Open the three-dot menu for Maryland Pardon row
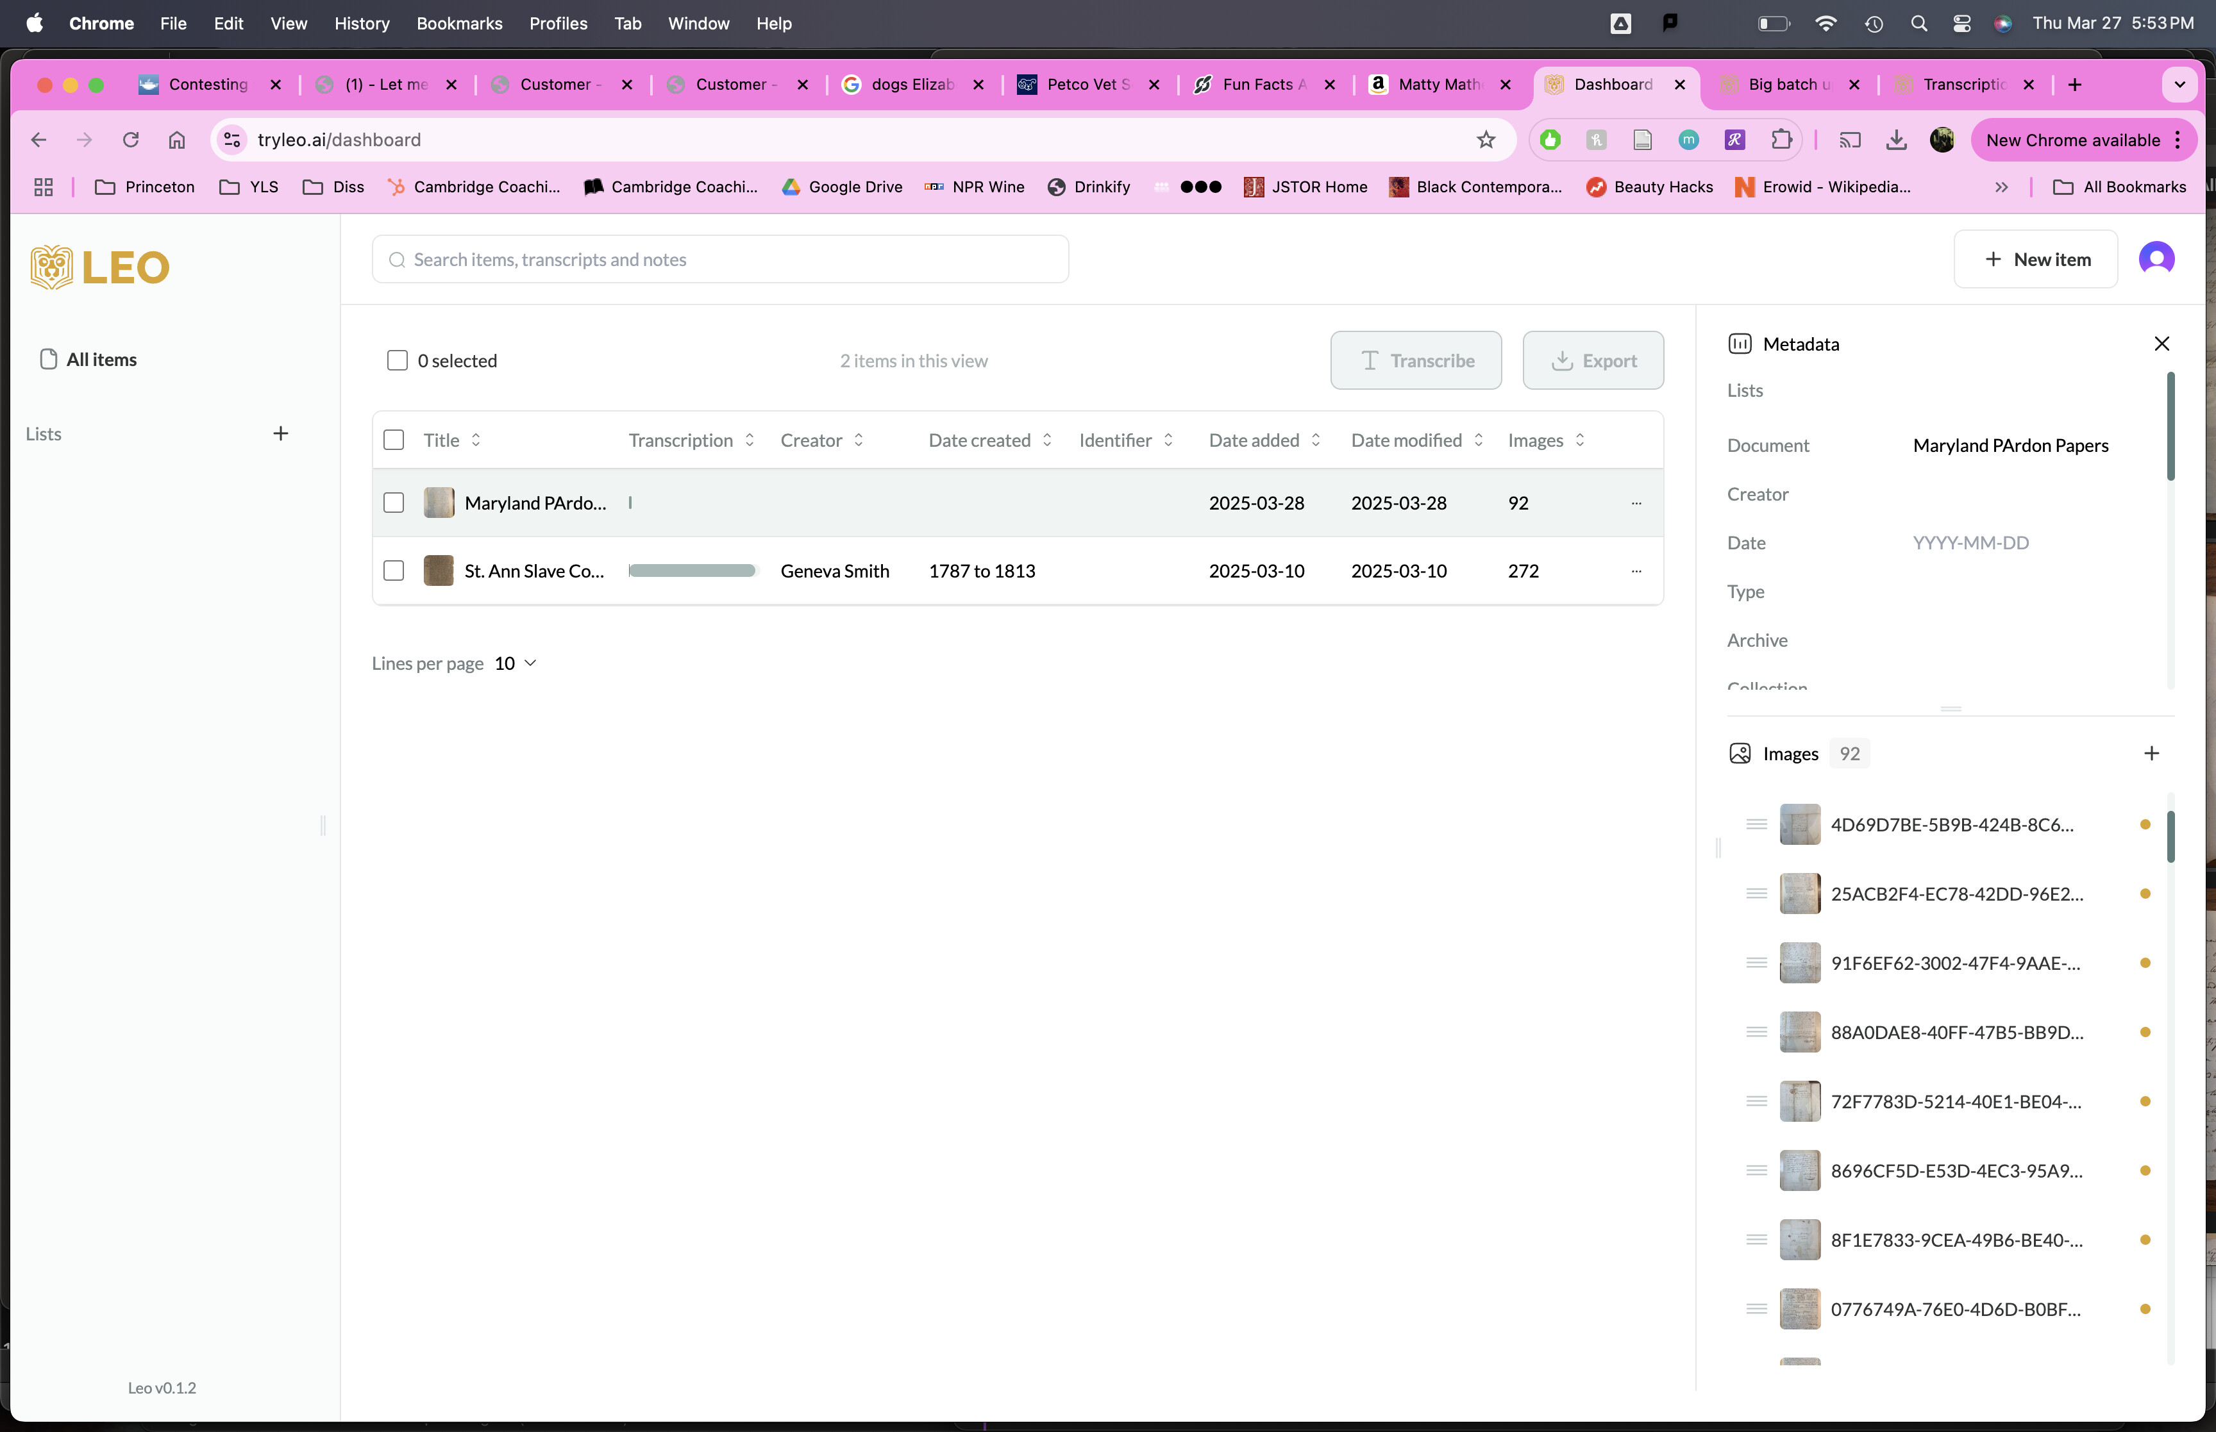 [1636, 503]
